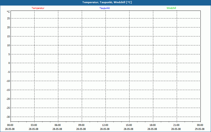Click the 5 y-axis value
The image size is (211, 132).
coord(9,54)
